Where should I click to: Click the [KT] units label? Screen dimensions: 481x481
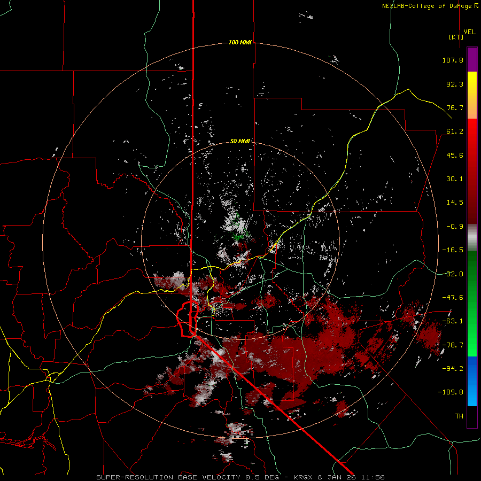coord(456,37)
